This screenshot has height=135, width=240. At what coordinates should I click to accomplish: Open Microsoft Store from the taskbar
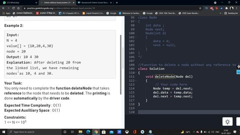pyautogui.click(x=103, y=132)
